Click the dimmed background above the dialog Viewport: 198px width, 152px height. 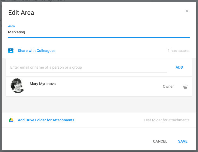tap(108, 1)
